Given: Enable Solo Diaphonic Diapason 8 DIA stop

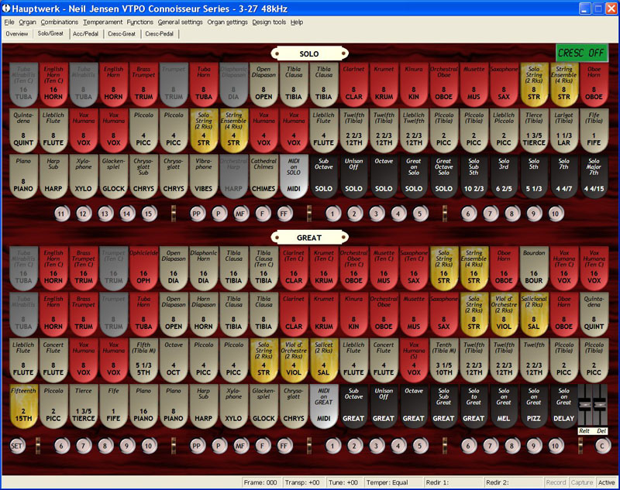Looking at the screenshot, I should 233,84.
